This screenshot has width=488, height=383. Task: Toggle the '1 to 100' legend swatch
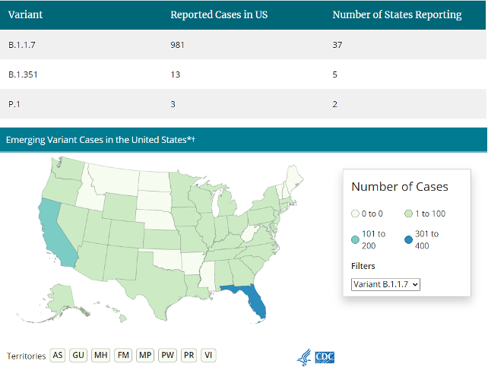point(408,214)
